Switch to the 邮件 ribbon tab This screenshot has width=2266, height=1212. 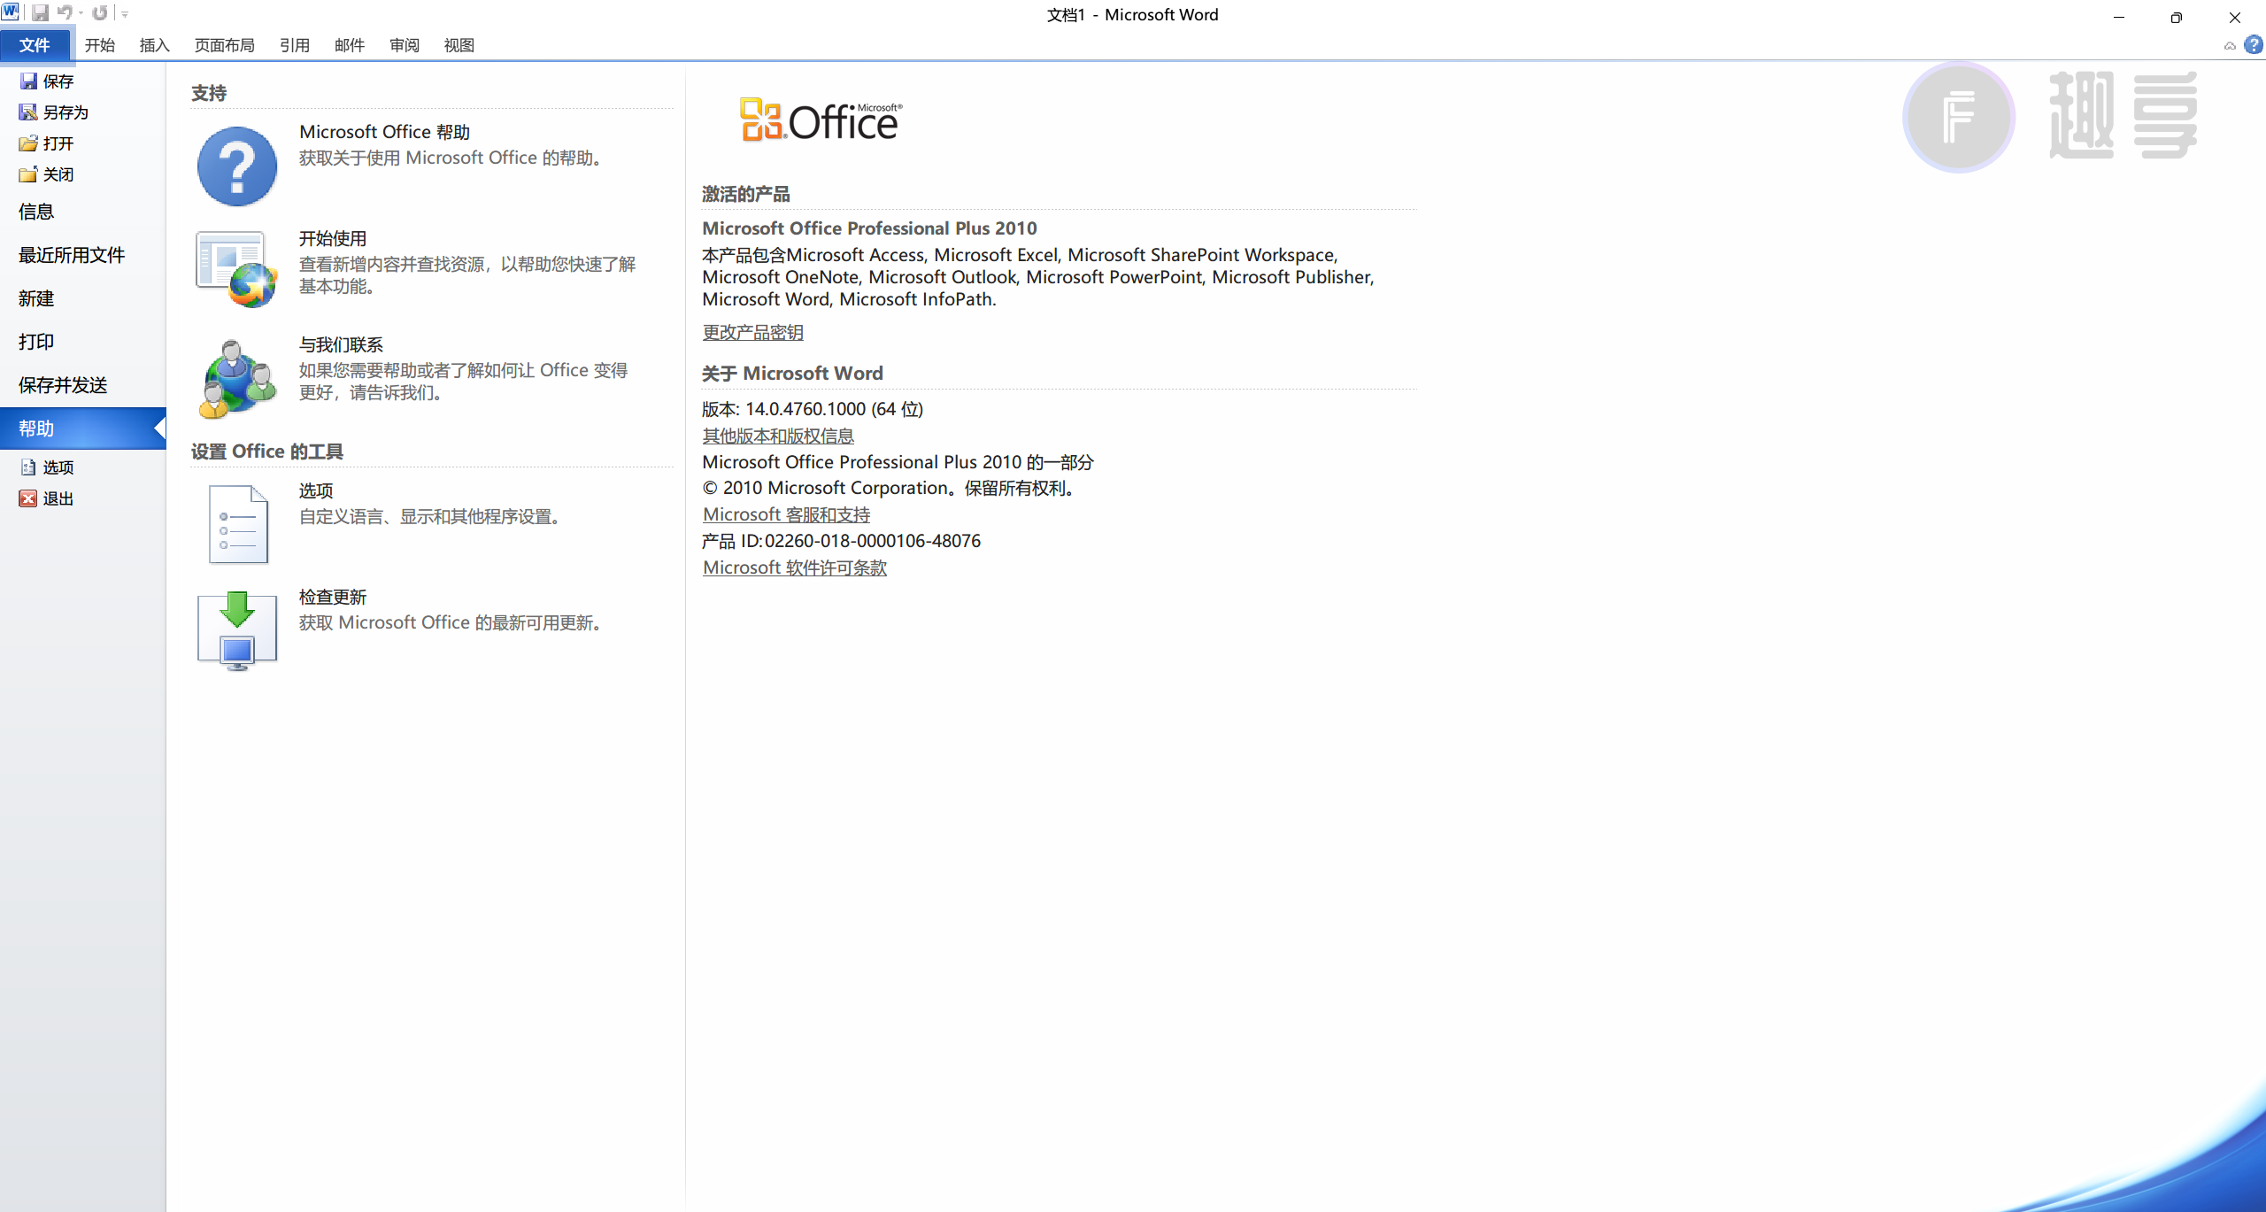[350, 45]
